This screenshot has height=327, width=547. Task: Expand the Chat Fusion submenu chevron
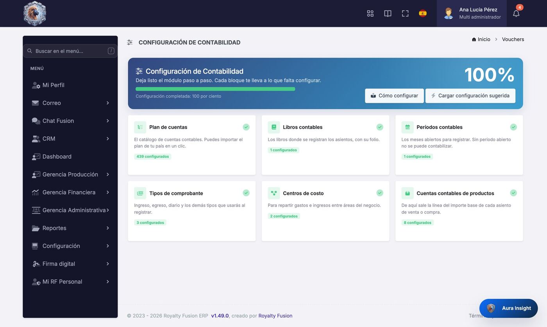coord(107,121)
